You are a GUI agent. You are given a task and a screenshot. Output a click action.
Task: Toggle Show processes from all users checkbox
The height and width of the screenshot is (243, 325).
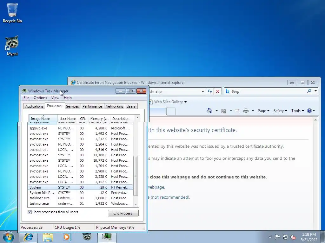tap(30, 212)
